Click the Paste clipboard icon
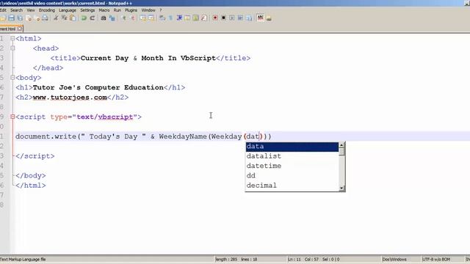The height and width of the screenshot is (264, 470). [73, 18]
